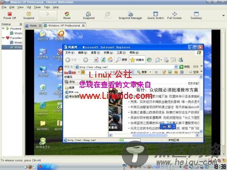The width and height of the screenshot is (227, 170).
Task: Collapse the Powered On tree node
Action: click(3, 29)
